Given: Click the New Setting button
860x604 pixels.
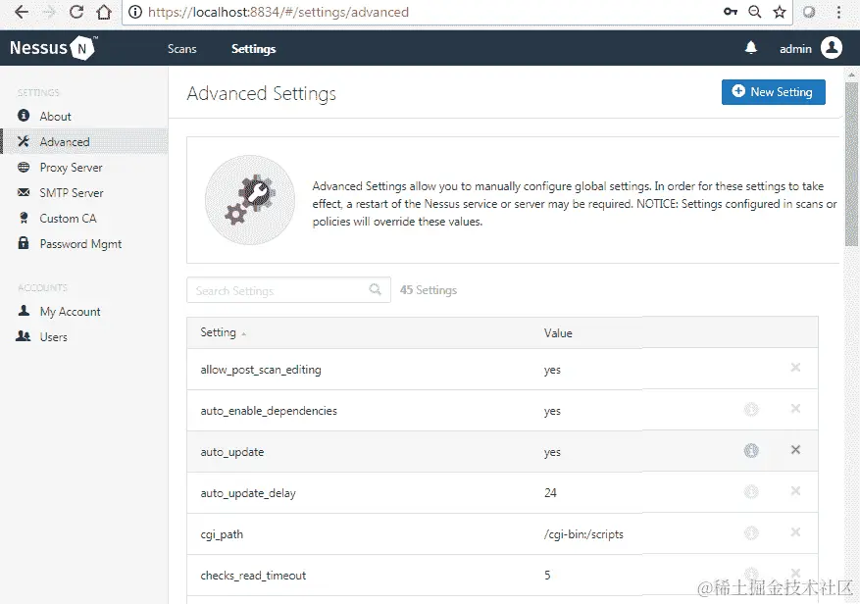Looking at the screenshot, I should tap(774, 92).
